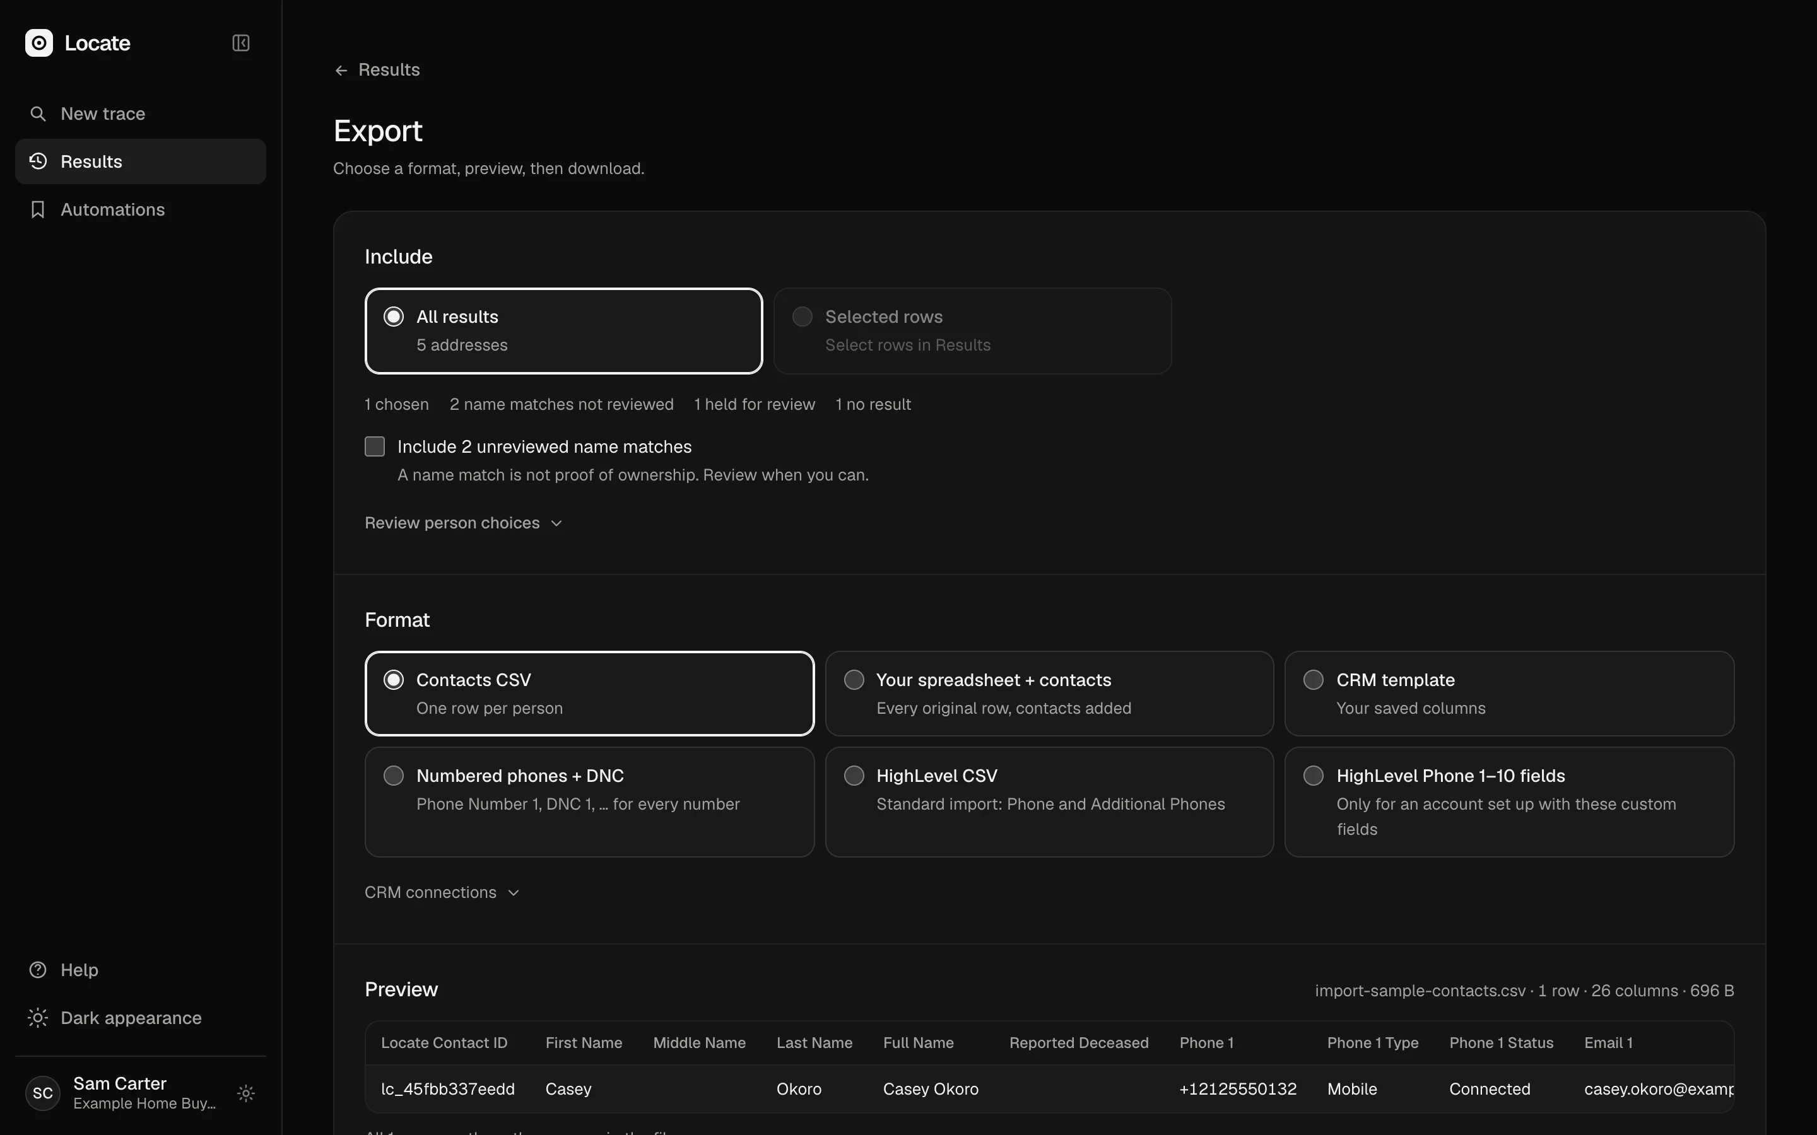Image resolution: width=1817 pixels, height=1135 pixels.
Task: Click the SC avatar badge
Action: point(43,1093)
